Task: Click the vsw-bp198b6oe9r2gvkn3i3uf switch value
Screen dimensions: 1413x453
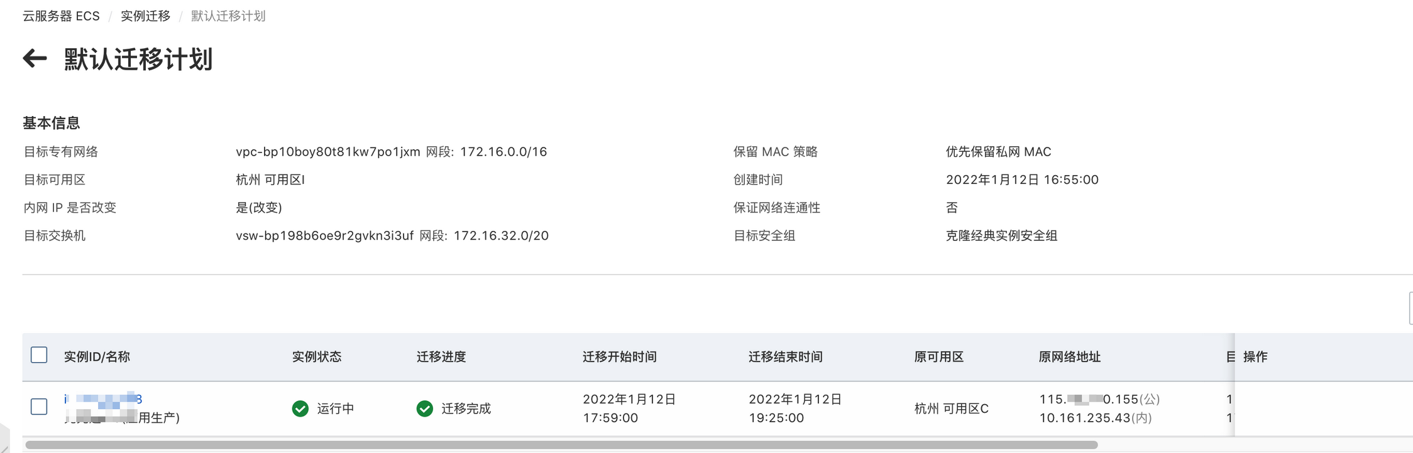Action: click(325, 236)
